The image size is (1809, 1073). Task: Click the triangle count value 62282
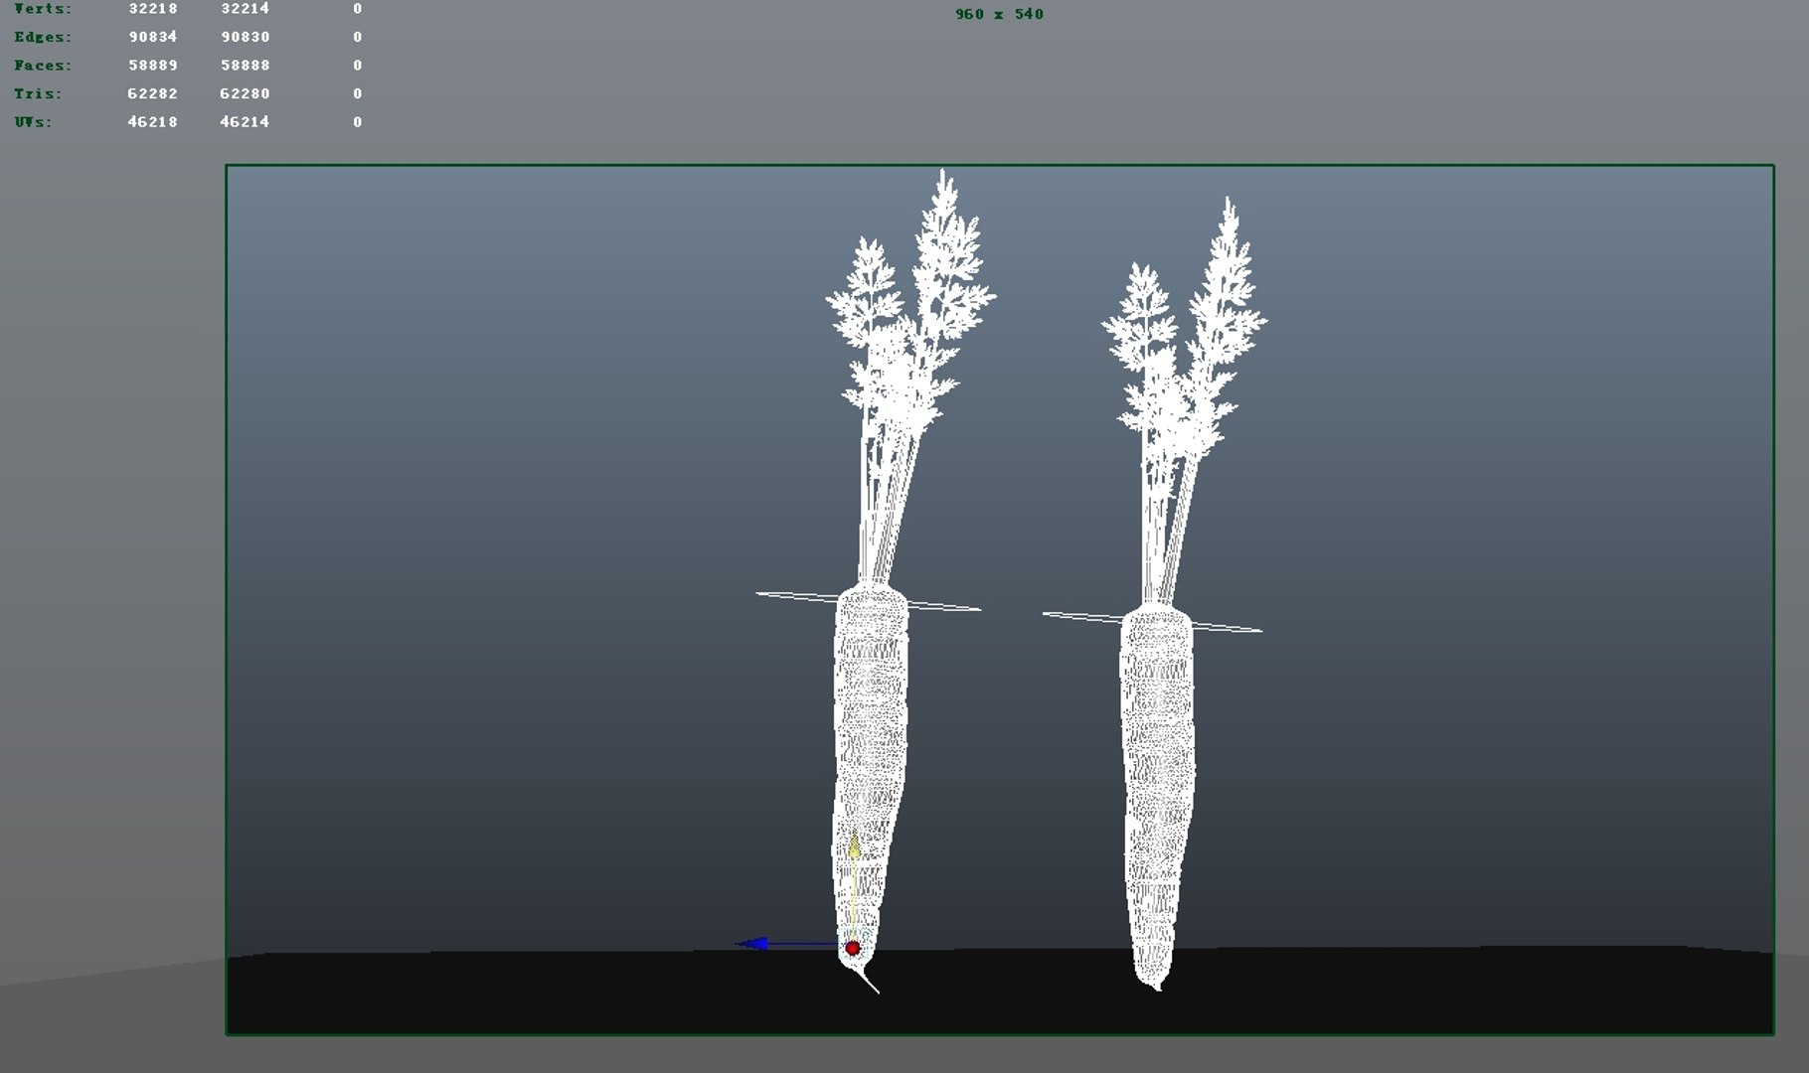[153, 93]
